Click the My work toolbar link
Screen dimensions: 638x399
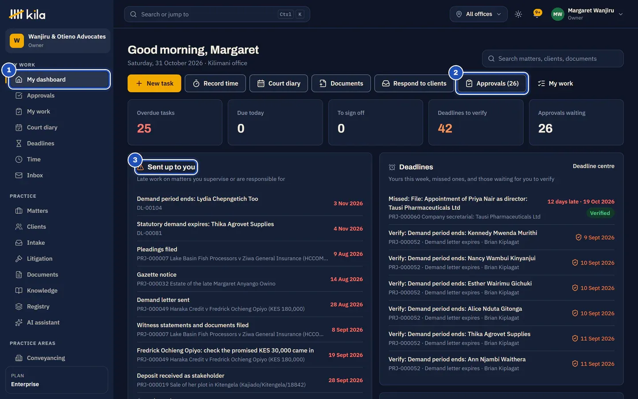click(555, 83)
